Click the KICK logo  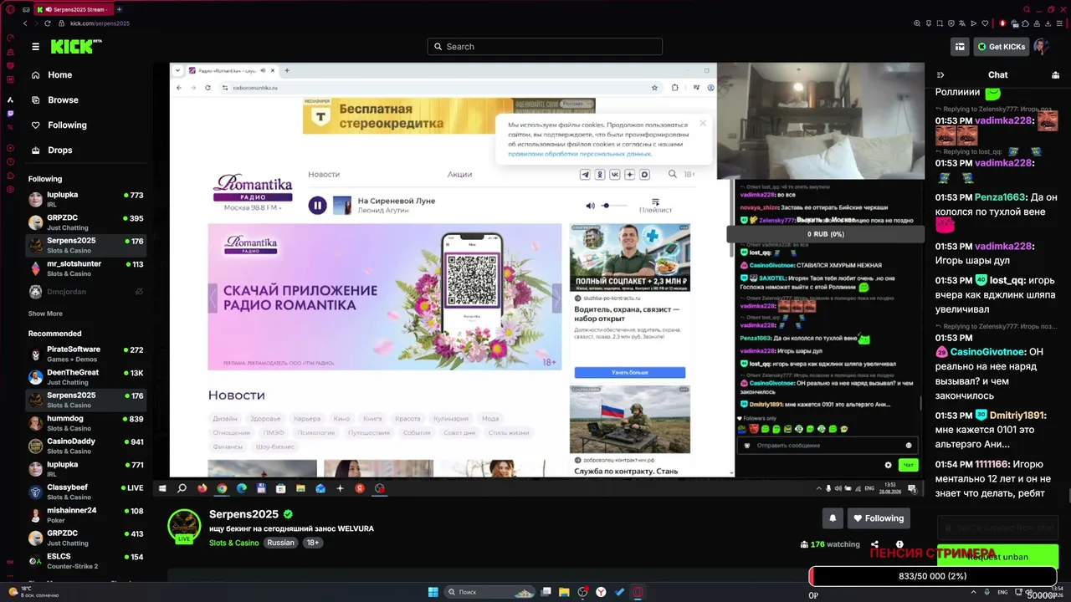[76, 47]
